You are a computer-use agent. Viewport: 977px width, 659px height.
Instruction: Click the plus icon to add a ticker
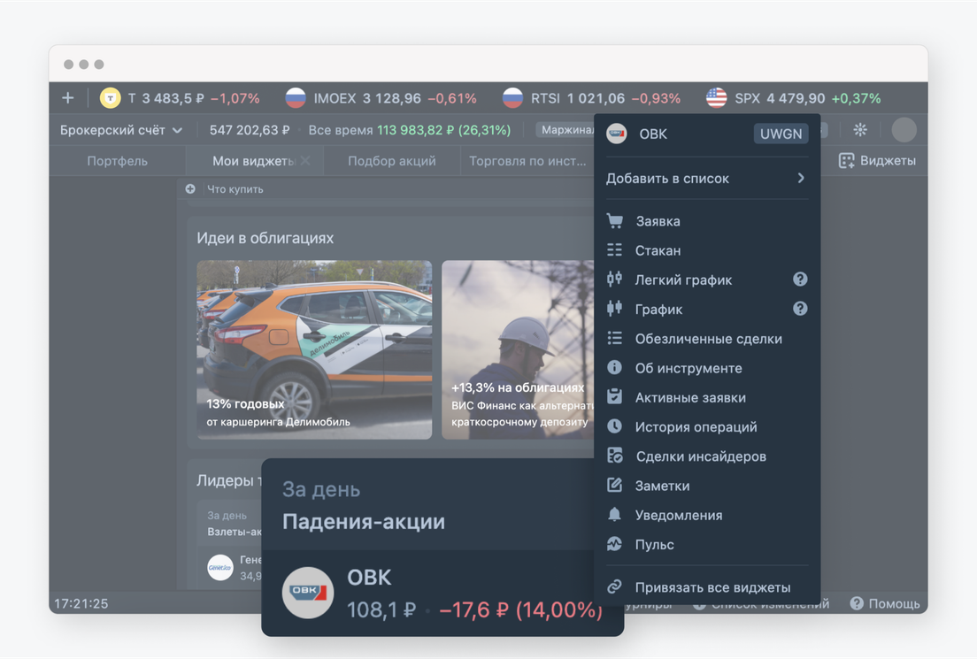[68, 98]
